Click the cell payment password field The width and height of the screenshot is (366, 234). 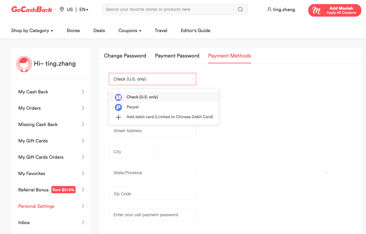point(153,215)
